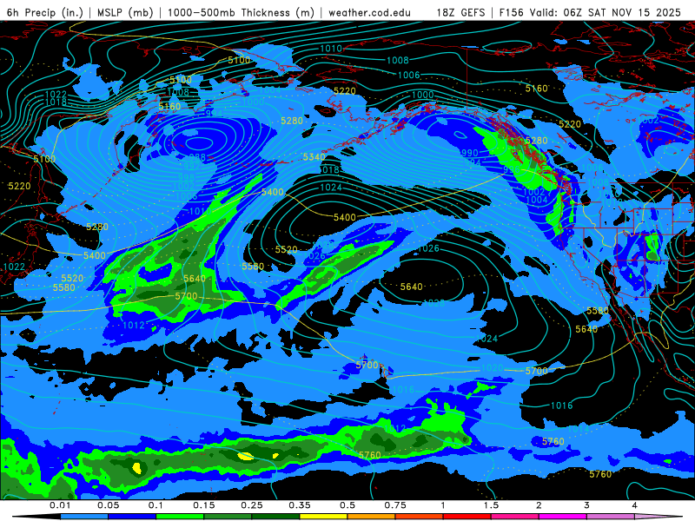Click the yellow 0.35 legend swatch

[x=323, y=517]
